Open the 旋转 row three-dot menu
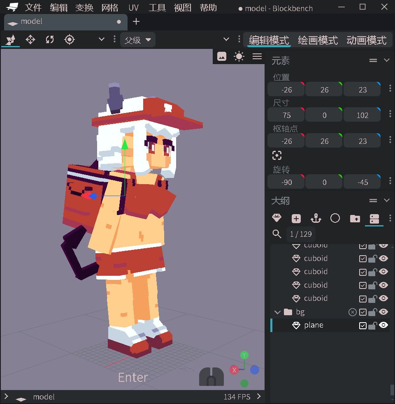 [390, 181]
